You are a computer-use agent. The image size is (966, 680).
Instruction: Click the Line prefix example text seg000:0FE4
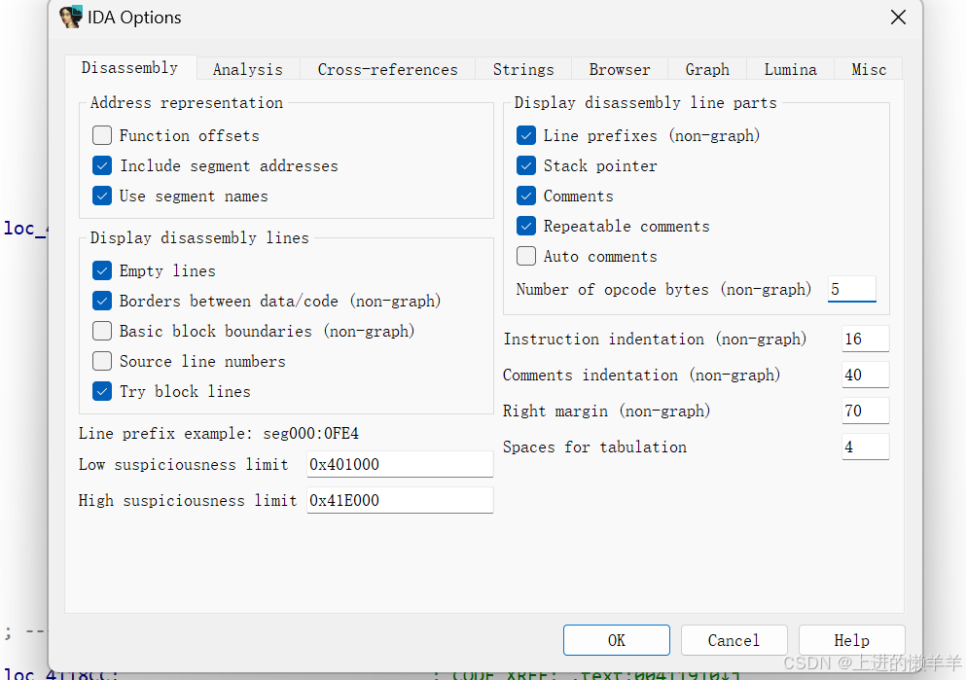[310, 434]
